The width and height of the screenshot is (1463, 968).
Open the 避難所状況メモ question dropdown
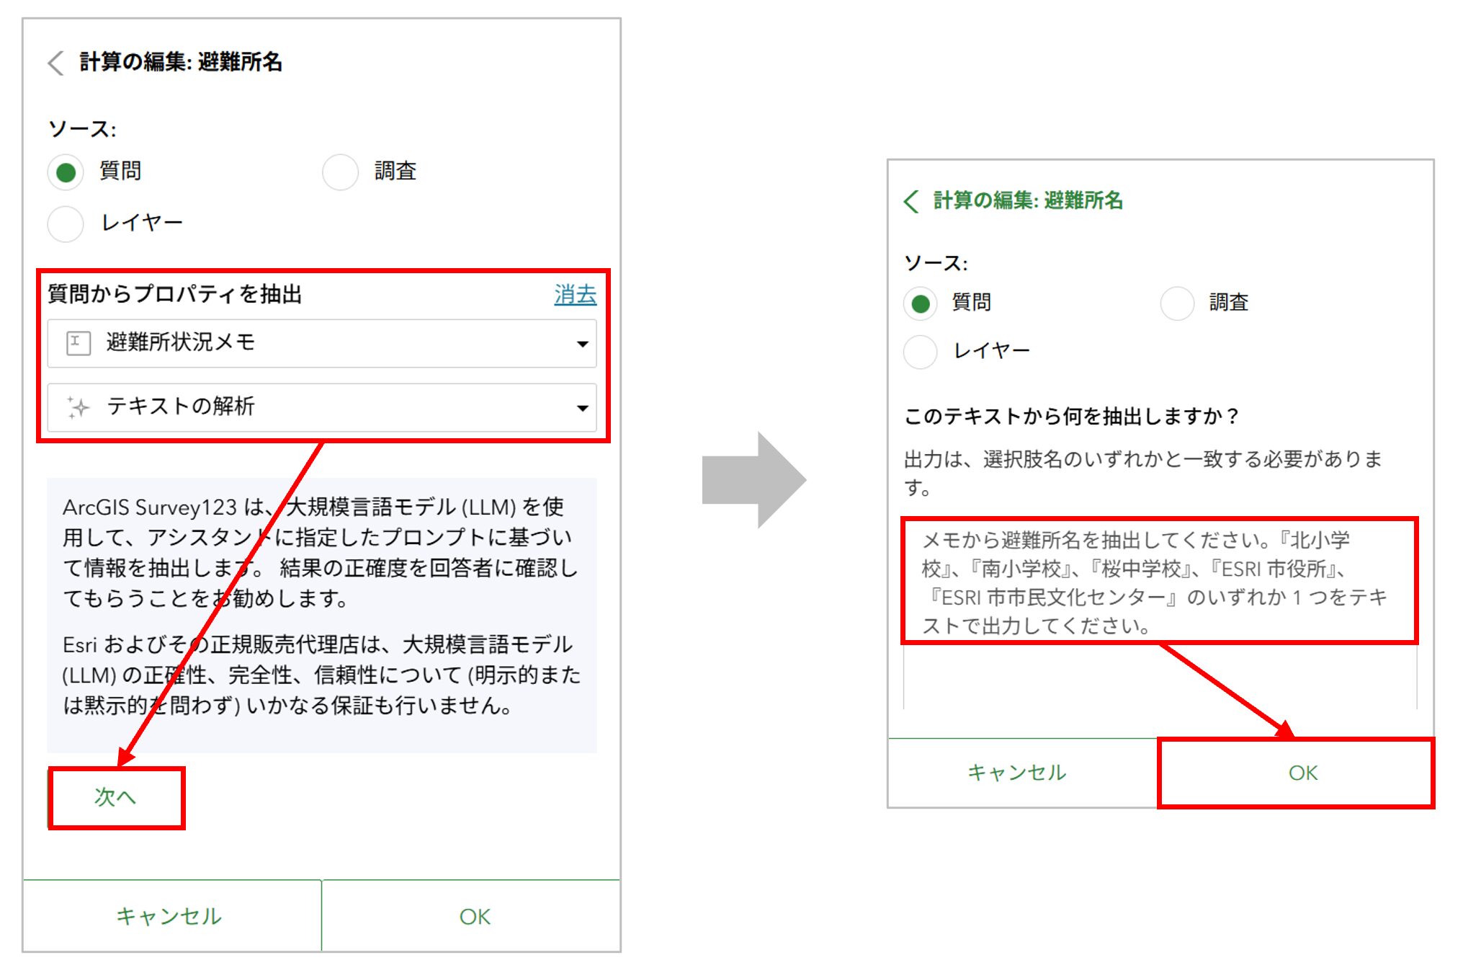tap(321, 343)
